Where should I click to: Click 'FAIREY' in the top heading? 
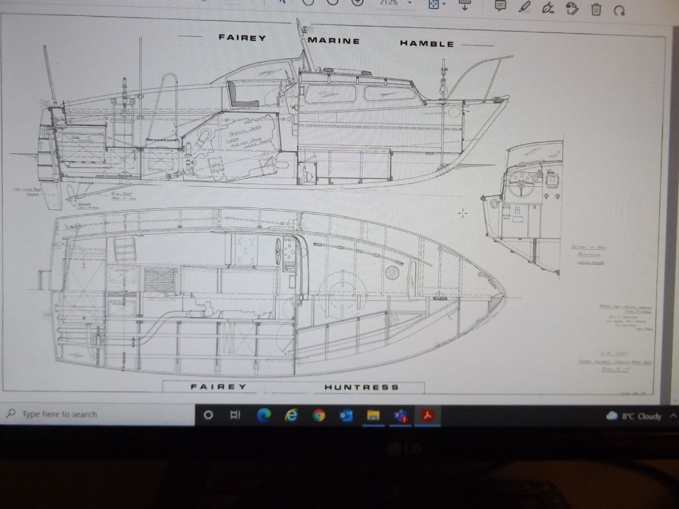[242, 38]
